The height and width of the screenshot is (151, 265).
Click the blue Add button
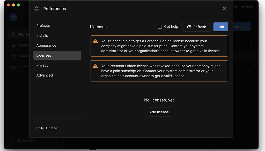[220, 27]
